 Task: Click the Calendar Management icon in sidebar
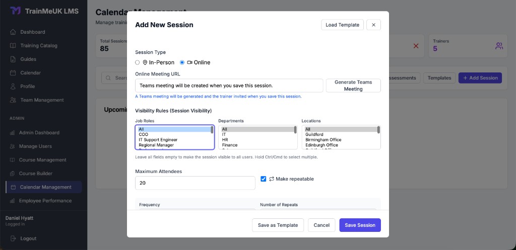13,187
